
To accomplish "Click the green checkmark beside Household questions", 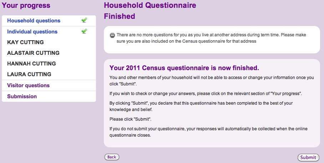I will pyautogui.click(x=84, y=20).
